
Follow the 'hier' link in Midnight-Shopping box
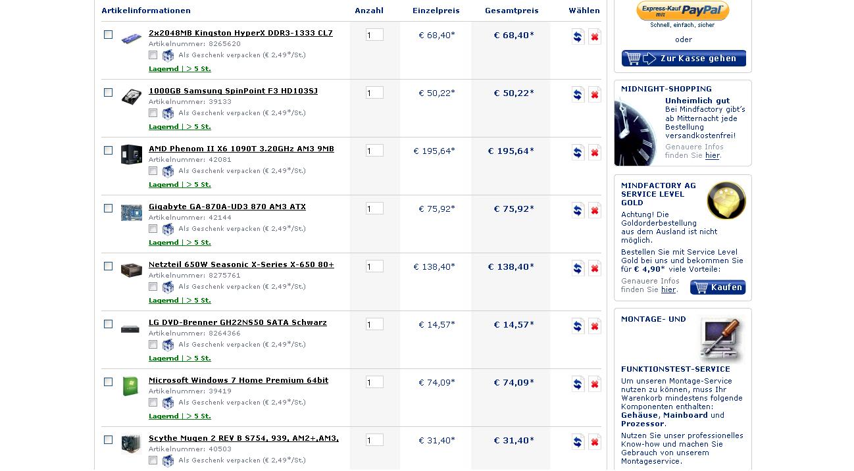coord(712,156)
